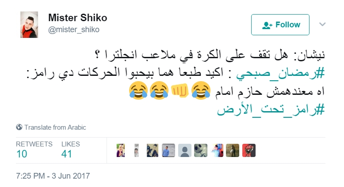The image size is (344, 187).
Task: Open the seventh liker avatar with the colorful figure
Action: [x=217, y=150]
